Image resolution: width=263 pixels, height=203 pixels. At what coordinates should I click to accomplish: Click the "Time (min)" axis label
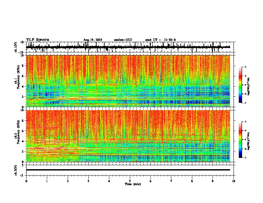coord(133,184)
